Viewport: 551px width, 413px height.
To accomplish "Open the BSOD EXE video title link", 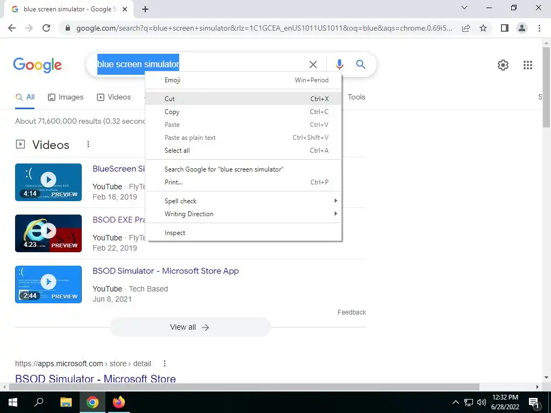I will pos(119,220).
